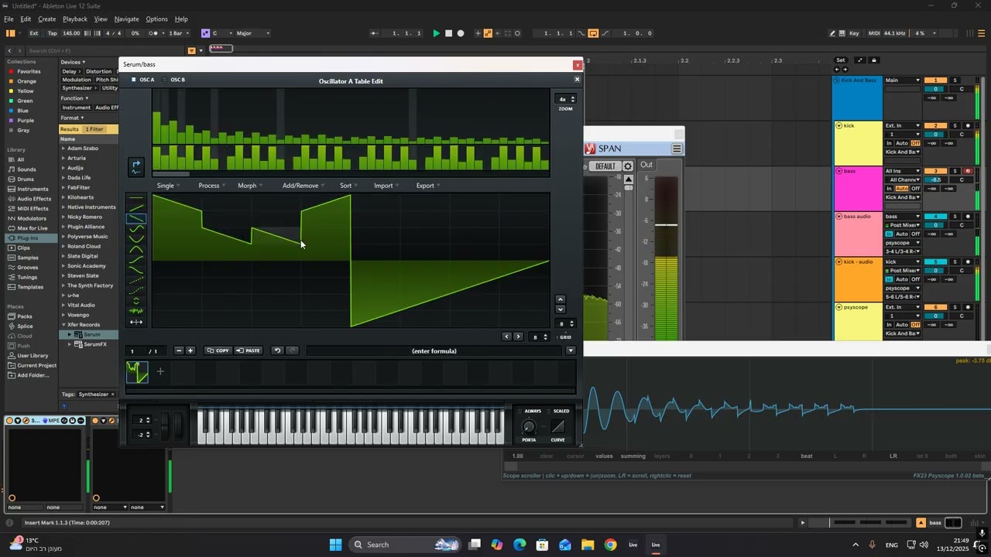Click Add Folder in Places
Screen dimensions: 991x557
pos(33,375)
